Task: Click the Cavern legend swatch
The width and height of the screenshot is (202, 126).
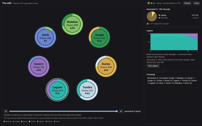Action: tap(46, 121)
